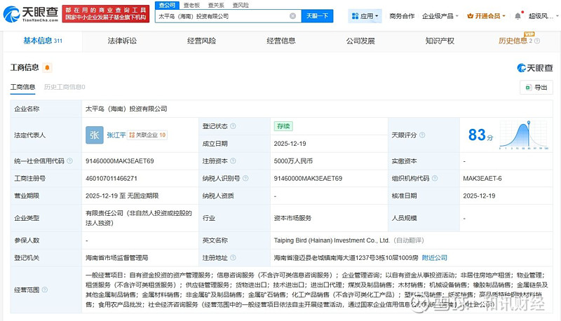The height and width of the screenshot is (321, 561).
Task: Clear the search box with X icon
Action: [292, 15]
